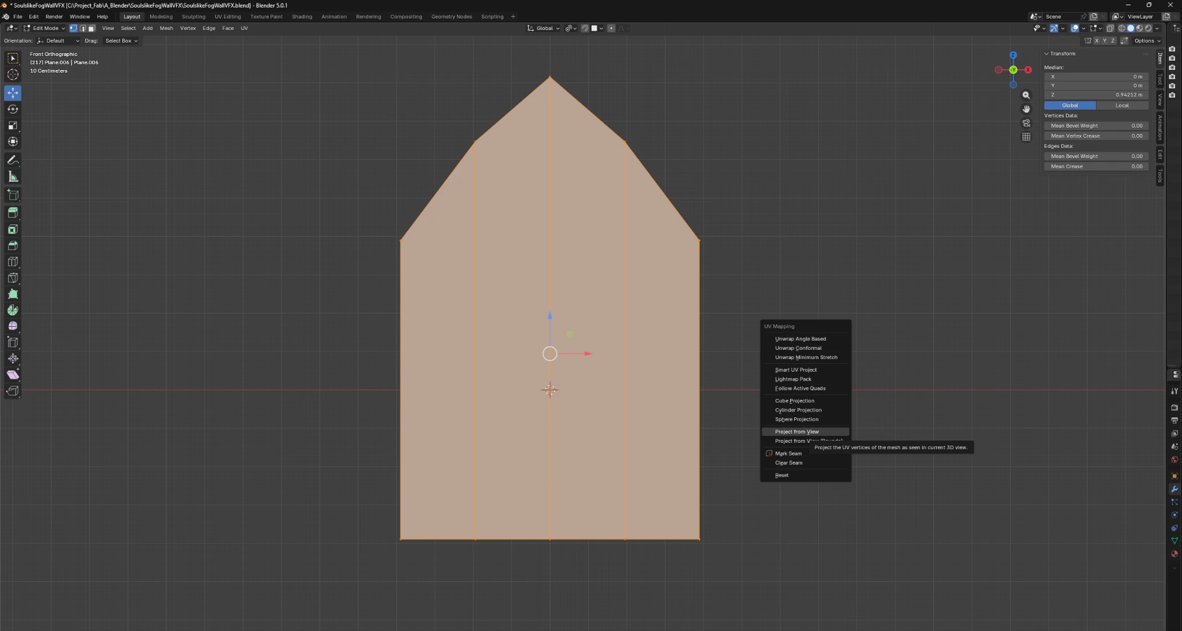This screenshot has height=631, width=1182.
Task: Open the Edit Mode dropdown
Action: tap(44, 28)
